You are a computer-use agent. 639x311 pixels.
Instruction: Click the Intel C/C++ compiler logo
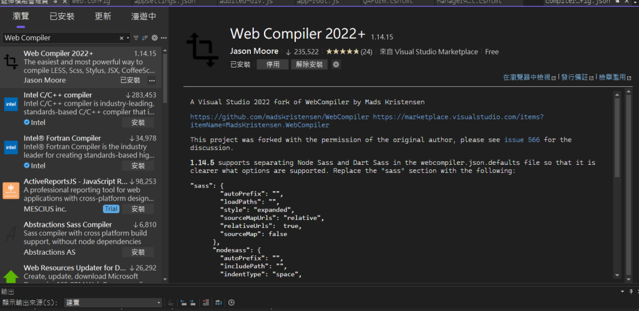(x=11, y=104)
